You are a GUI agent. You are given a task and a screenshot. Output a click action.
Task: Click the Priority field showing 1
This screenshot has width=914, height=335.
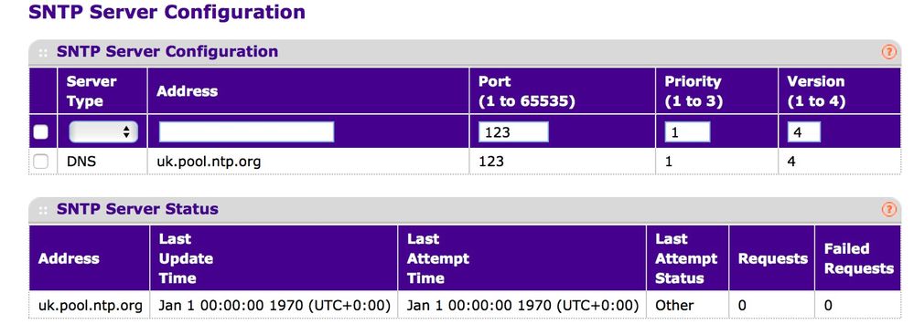pyautogui.click(x=687, y=132)
